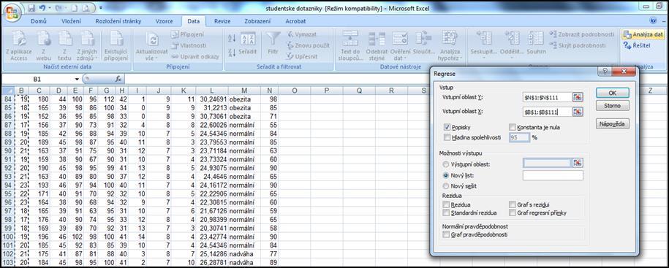This screenshot has height=268, width=669.
Task: Click Skrýt podrobnosti
Action: pos(578,45)
